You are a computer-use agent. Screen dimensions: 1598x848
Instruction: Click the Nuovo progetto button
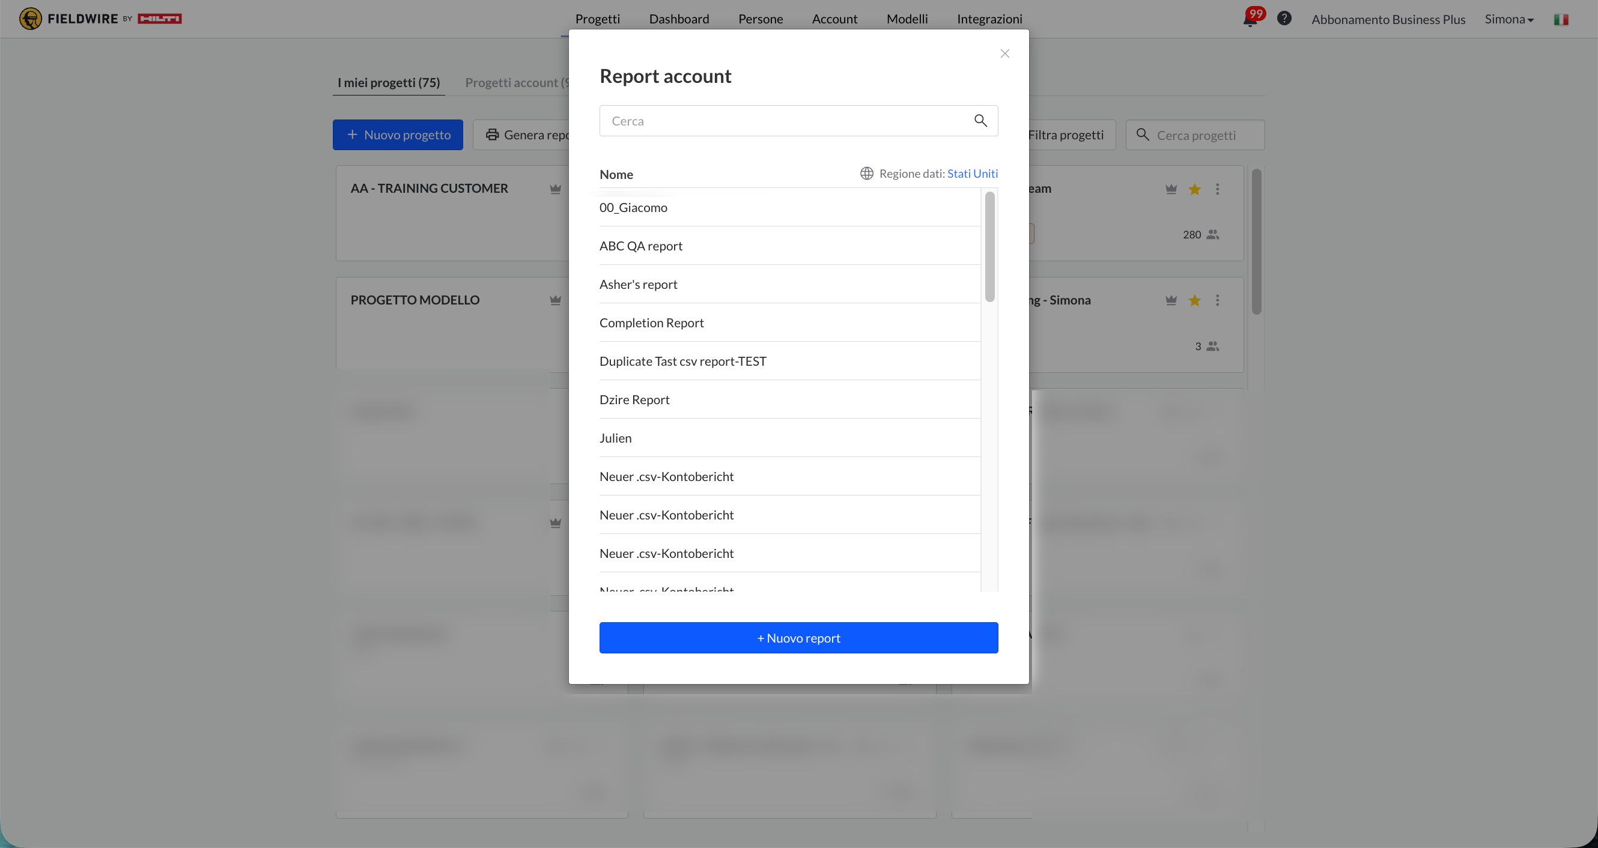398,135
